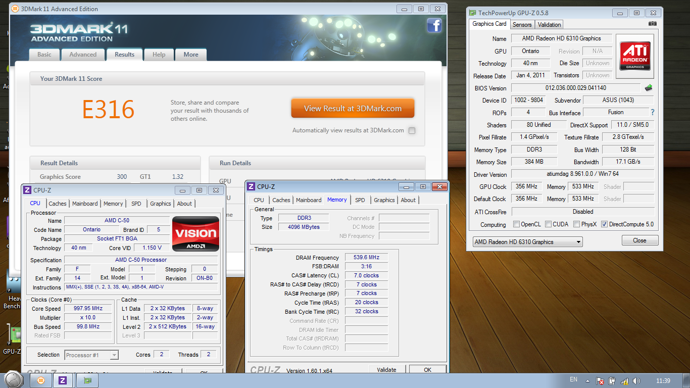Click the 3DMark 11 title bar icon
This screenshot has height=388, width=690.
15,9
